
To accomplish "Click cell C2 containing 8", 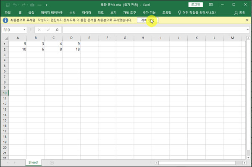I will pos(53,49).
